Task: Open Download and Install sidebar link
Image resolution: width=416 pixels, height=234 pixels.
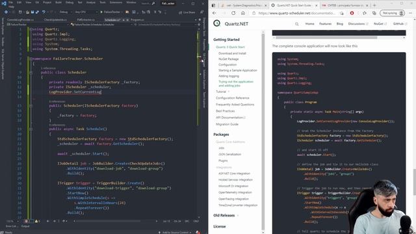Action: tap(232, 53)
